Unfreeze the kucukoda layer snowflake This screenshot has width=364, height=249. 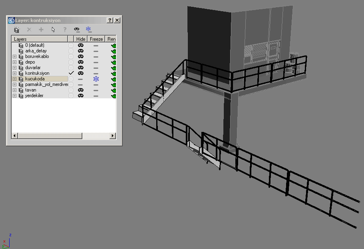[96, 79]
